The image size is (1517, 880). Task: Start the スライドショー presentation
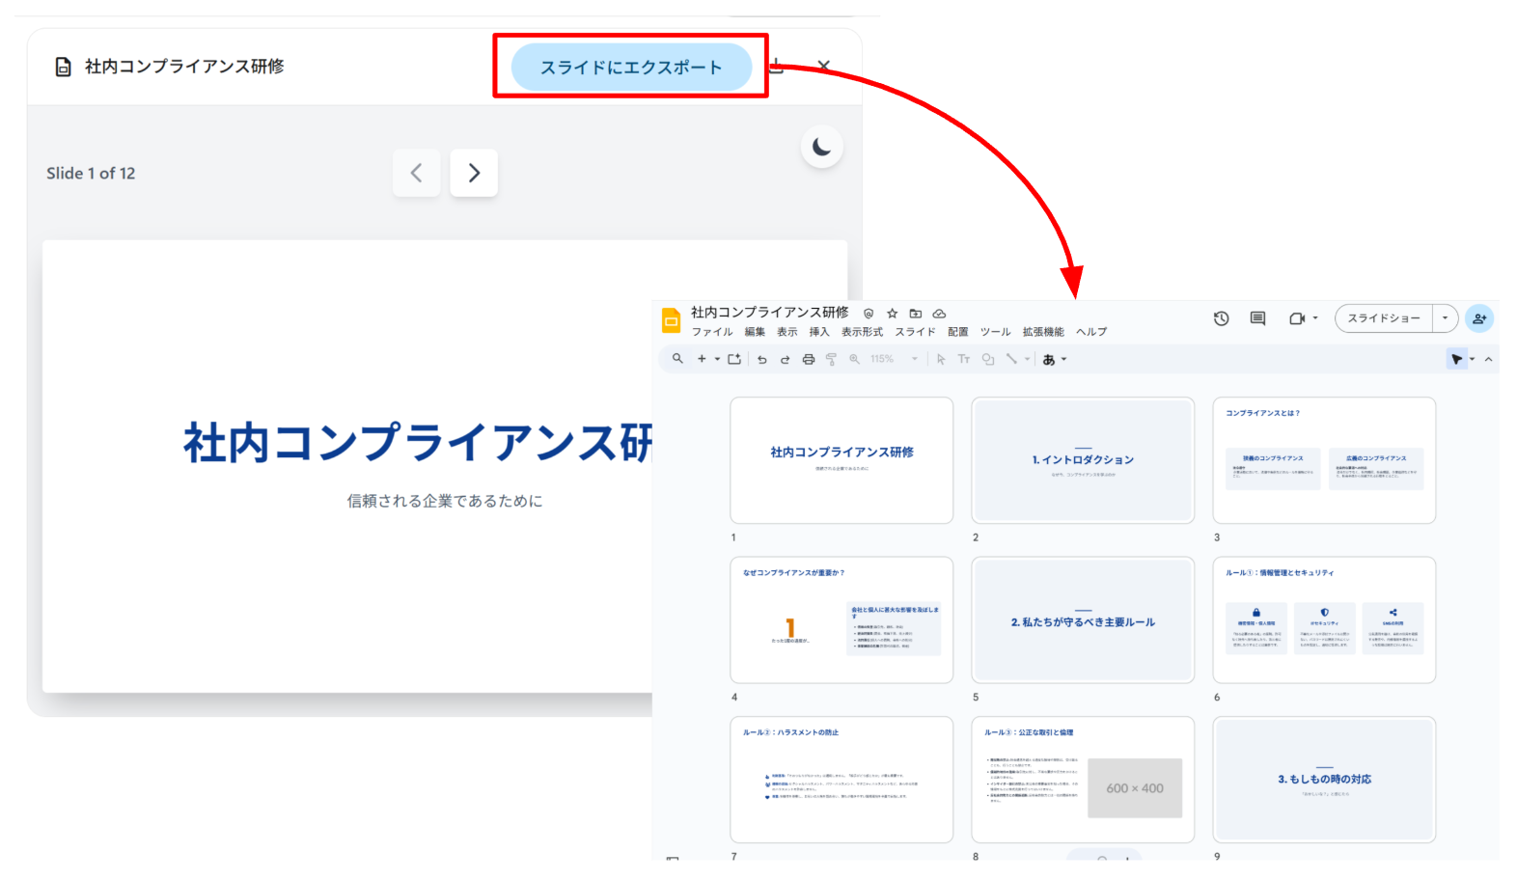(x=1384, y=318)
